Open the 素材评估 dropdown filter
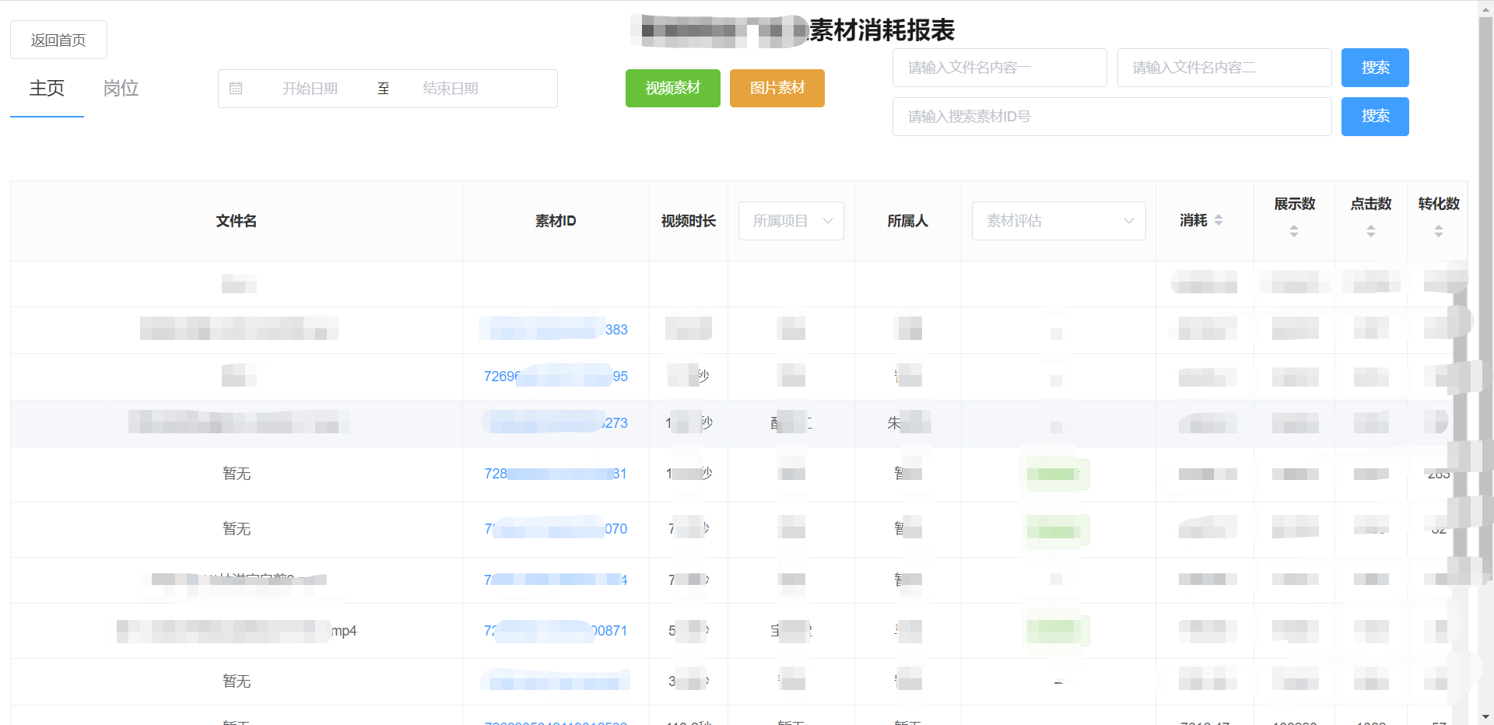The height and width of the screenshot is (725, 1494). click(1059, 221)
